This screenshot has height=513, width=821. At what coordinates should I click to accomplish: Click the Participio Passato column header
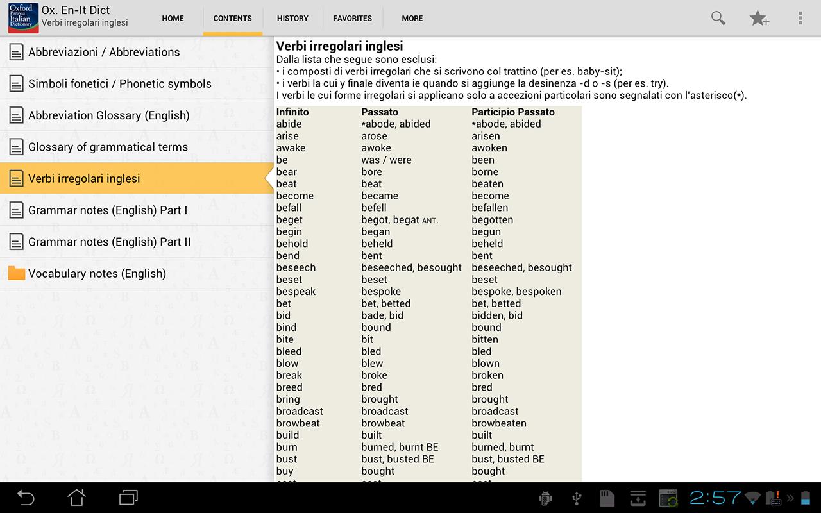pos(513,112)
